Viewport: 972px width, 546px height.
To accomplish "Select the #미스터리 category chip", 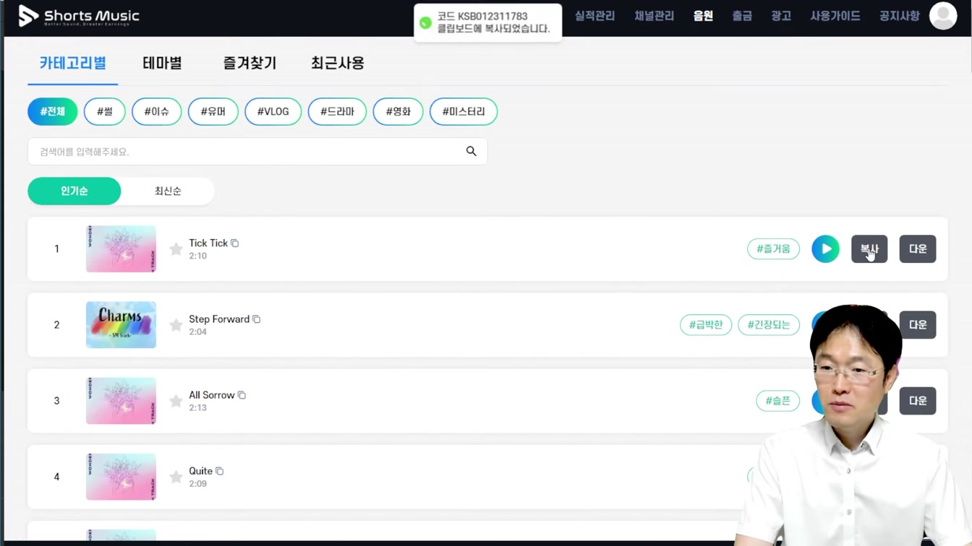I will tap(464, 111).
